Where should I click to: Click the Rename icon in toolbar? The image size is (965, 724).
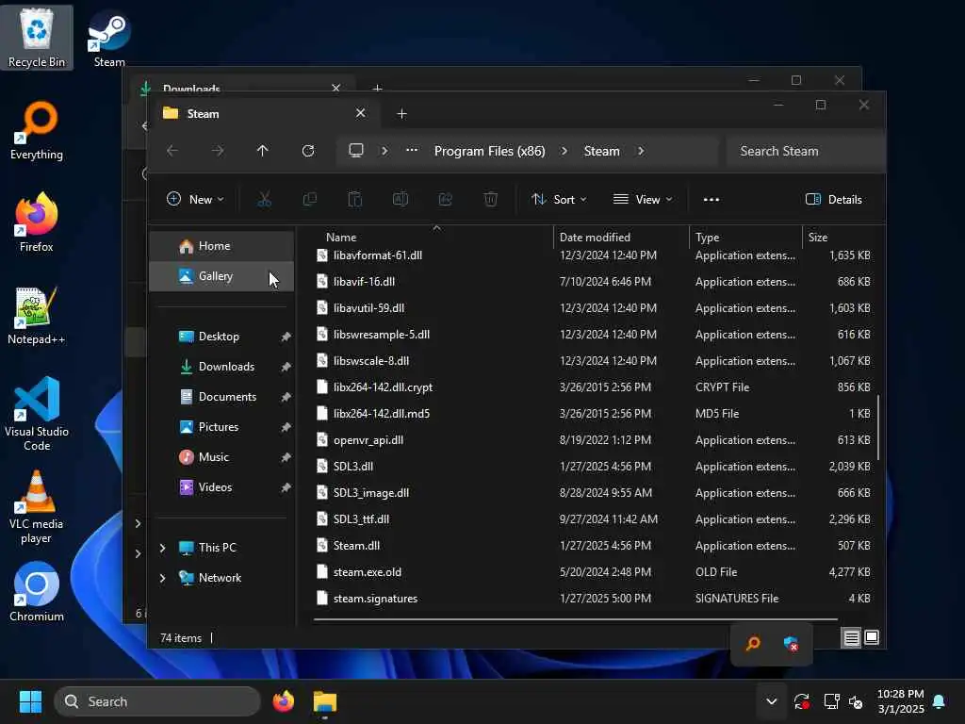[x=400, y=200]
